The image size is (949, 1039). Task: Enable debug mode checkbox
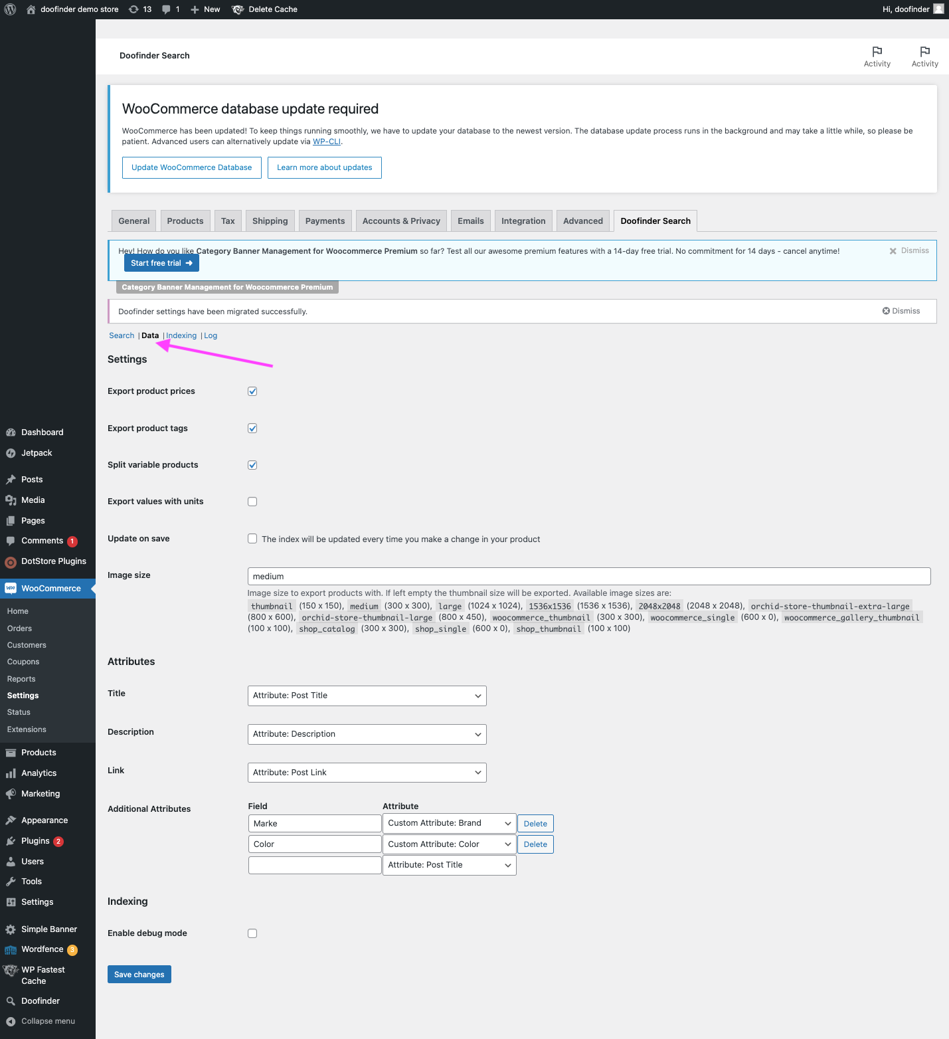[x=252, y=933]
